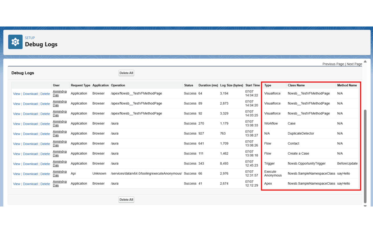Select the Api request type cell
This screenshot has width=373, height=233.
[x=73, y=174]
